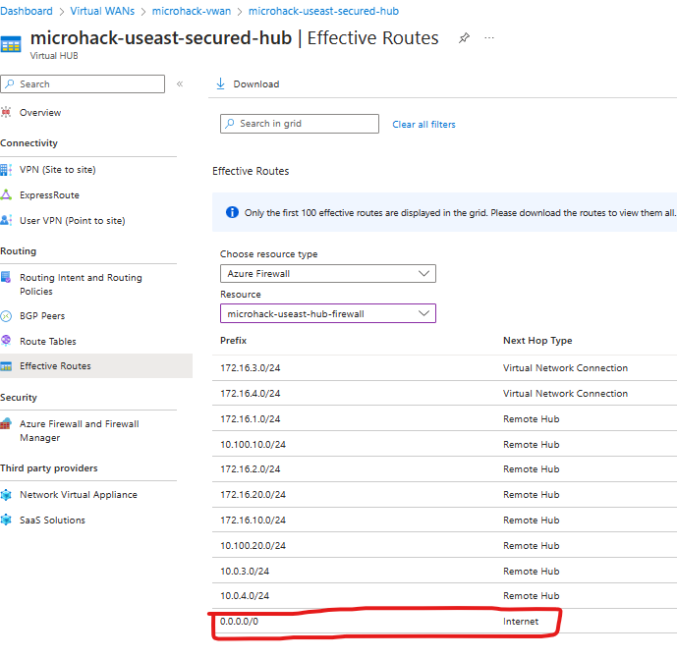Click the pin to dashboard icon
This screenshot has width=677, height=658.
coord(464,38)
